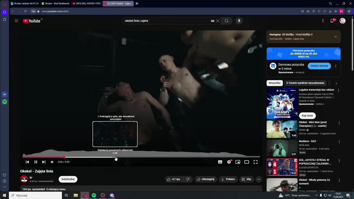Run search with the magnifier button
This screenshot has width=354, height=199.
pos(227,21)
